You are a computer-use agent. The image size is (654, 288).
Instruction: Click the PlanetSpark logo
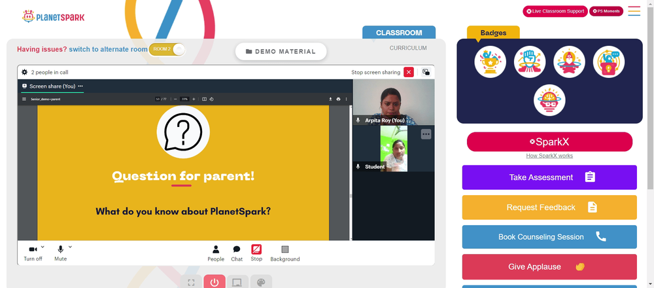54,17
